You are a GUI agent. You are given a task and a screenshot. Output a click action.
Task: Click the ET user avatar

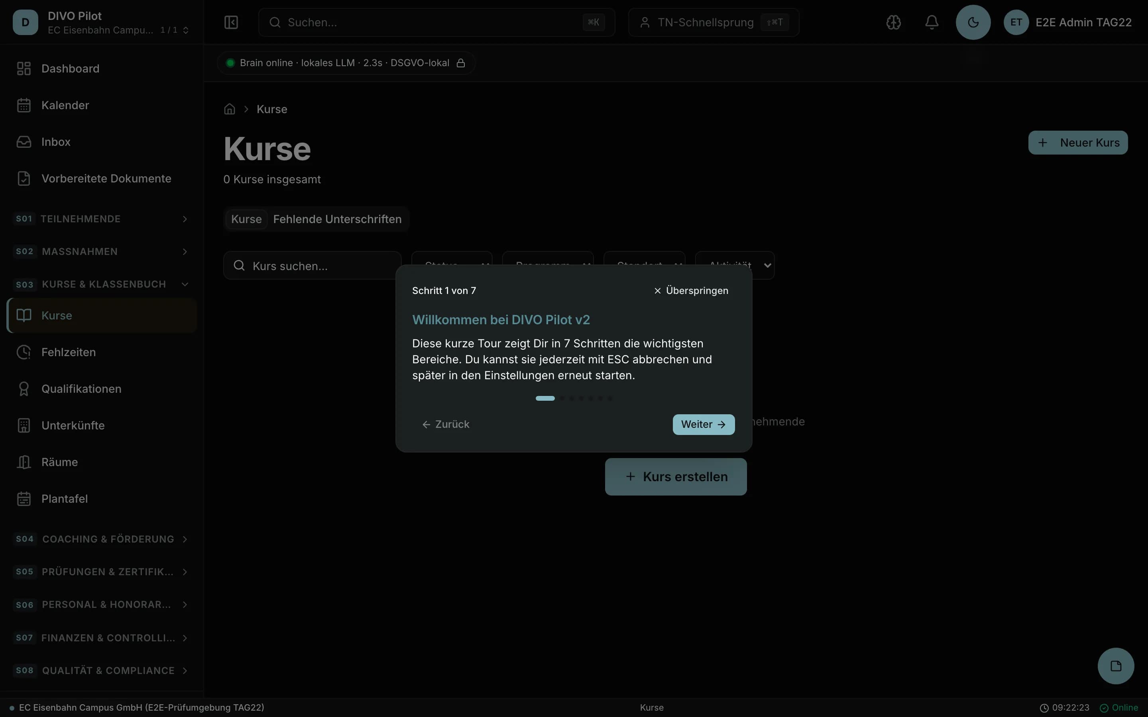(x=1016, y=22)
